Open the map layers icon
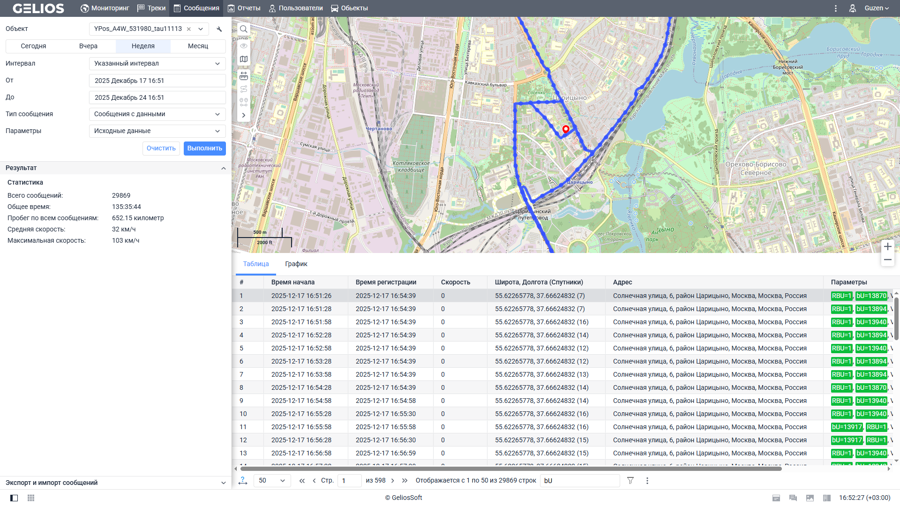 pyautogui.click(x=244, y=59)
